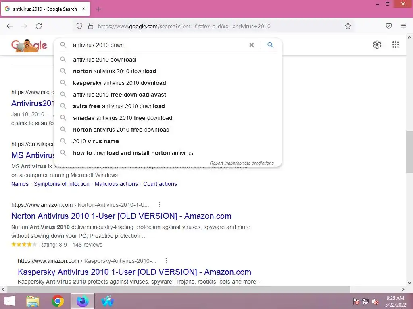
Task: Pick 'norton antivirus 2010 free download' suggestion
Action: click(x=168, y=130)
